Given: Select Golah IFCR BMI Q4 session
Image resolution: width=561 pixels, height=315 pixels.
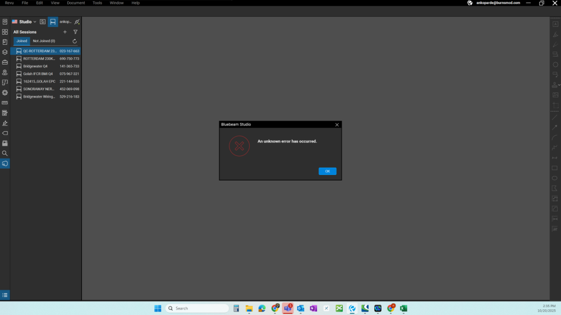Looking at the screenshot, I should click(x=45, y=73).
